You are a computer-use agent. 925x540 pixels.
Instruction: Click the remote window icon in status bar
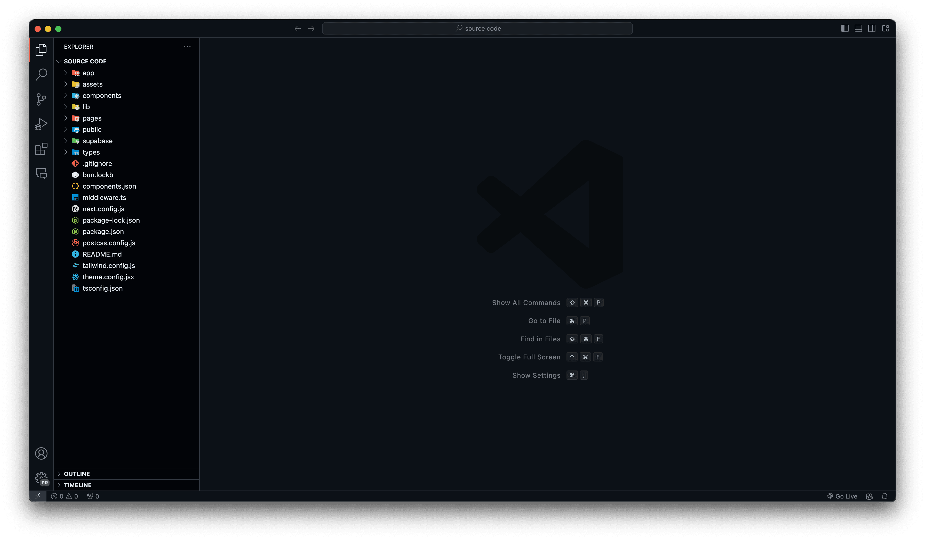(x=37, y=496)
